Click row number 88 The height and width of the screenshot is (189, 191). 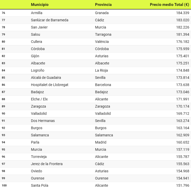3,99
